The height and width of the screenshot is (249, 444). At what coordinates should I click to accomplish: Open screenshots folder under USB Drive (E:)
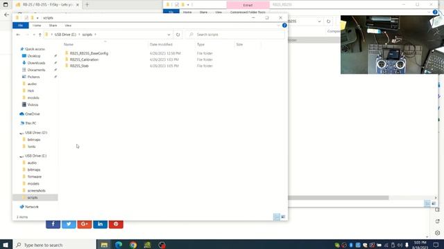click(x=36, y=191)
